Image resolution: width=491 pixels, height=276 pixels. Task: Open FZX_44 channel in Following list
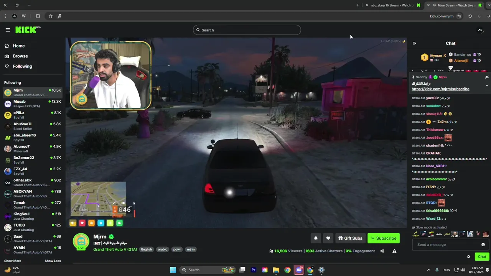tap(33, 171)
